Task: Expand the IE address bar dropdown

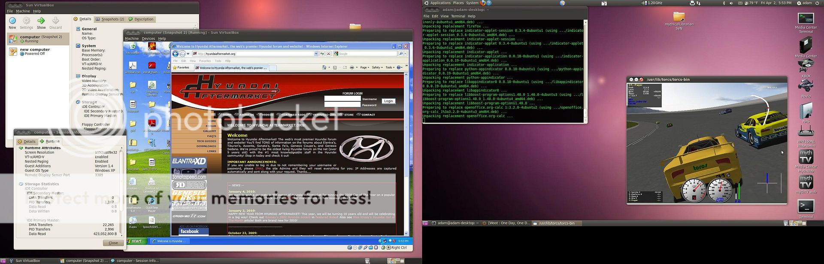Action: 316,54
